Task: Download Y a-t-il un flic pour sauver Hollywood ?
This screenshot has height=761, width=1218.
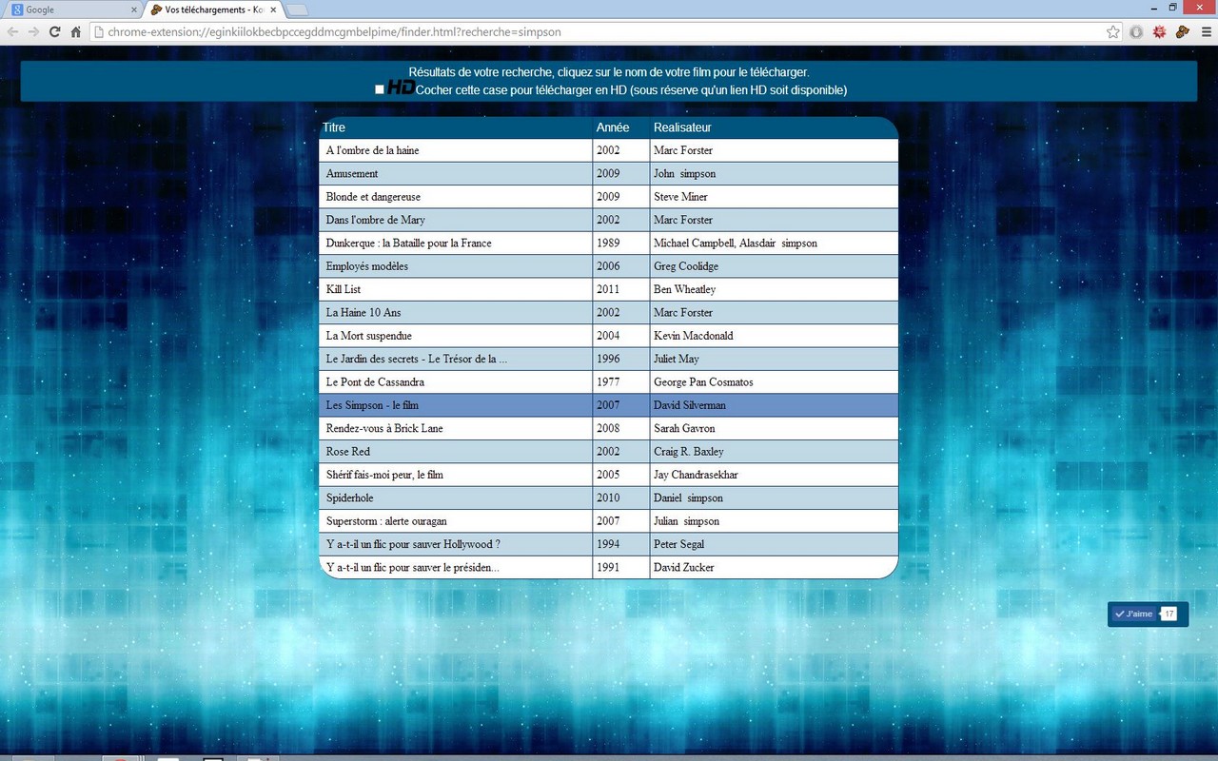Action: 413,544
